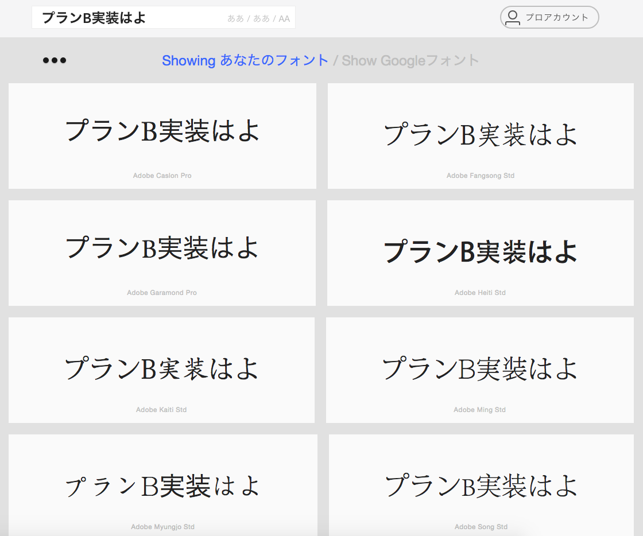Select the Adobe Fangsong Std sample text

click(x=481, y=135)
